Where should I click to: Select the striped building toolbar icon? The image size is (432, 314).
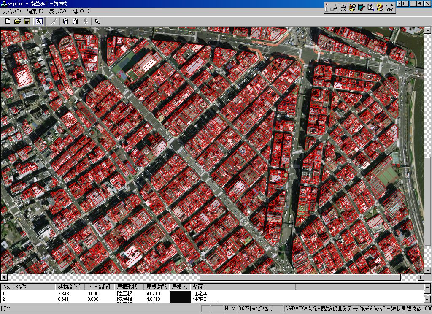[x=75, y=21]
